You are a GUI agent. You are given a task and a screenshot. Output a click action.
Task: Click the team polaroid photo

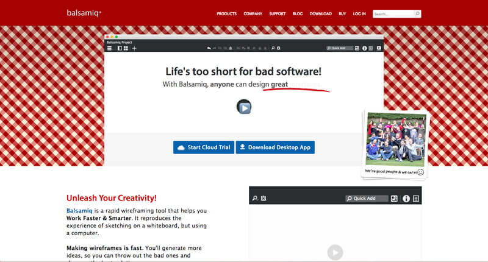point(395,139)
